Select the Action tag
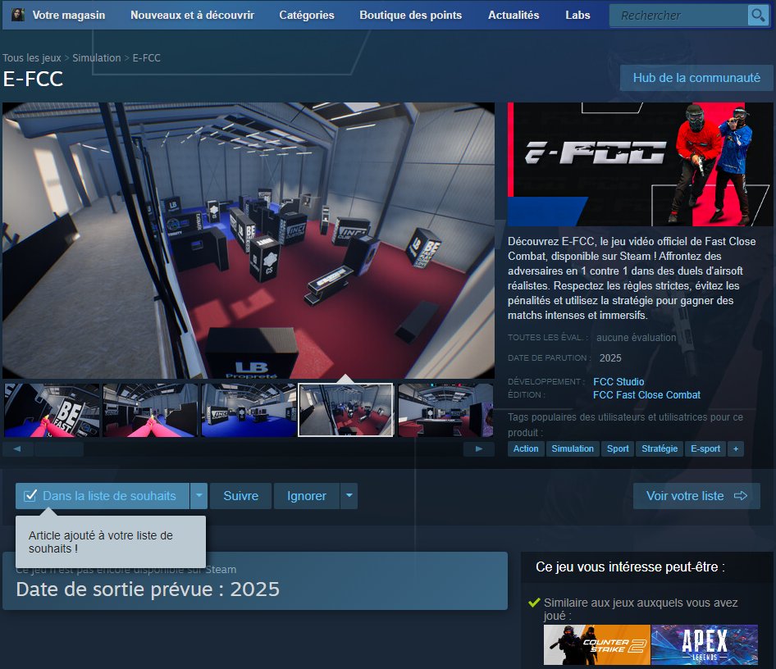This screenshot has height=669, width=776. [526, 449]
